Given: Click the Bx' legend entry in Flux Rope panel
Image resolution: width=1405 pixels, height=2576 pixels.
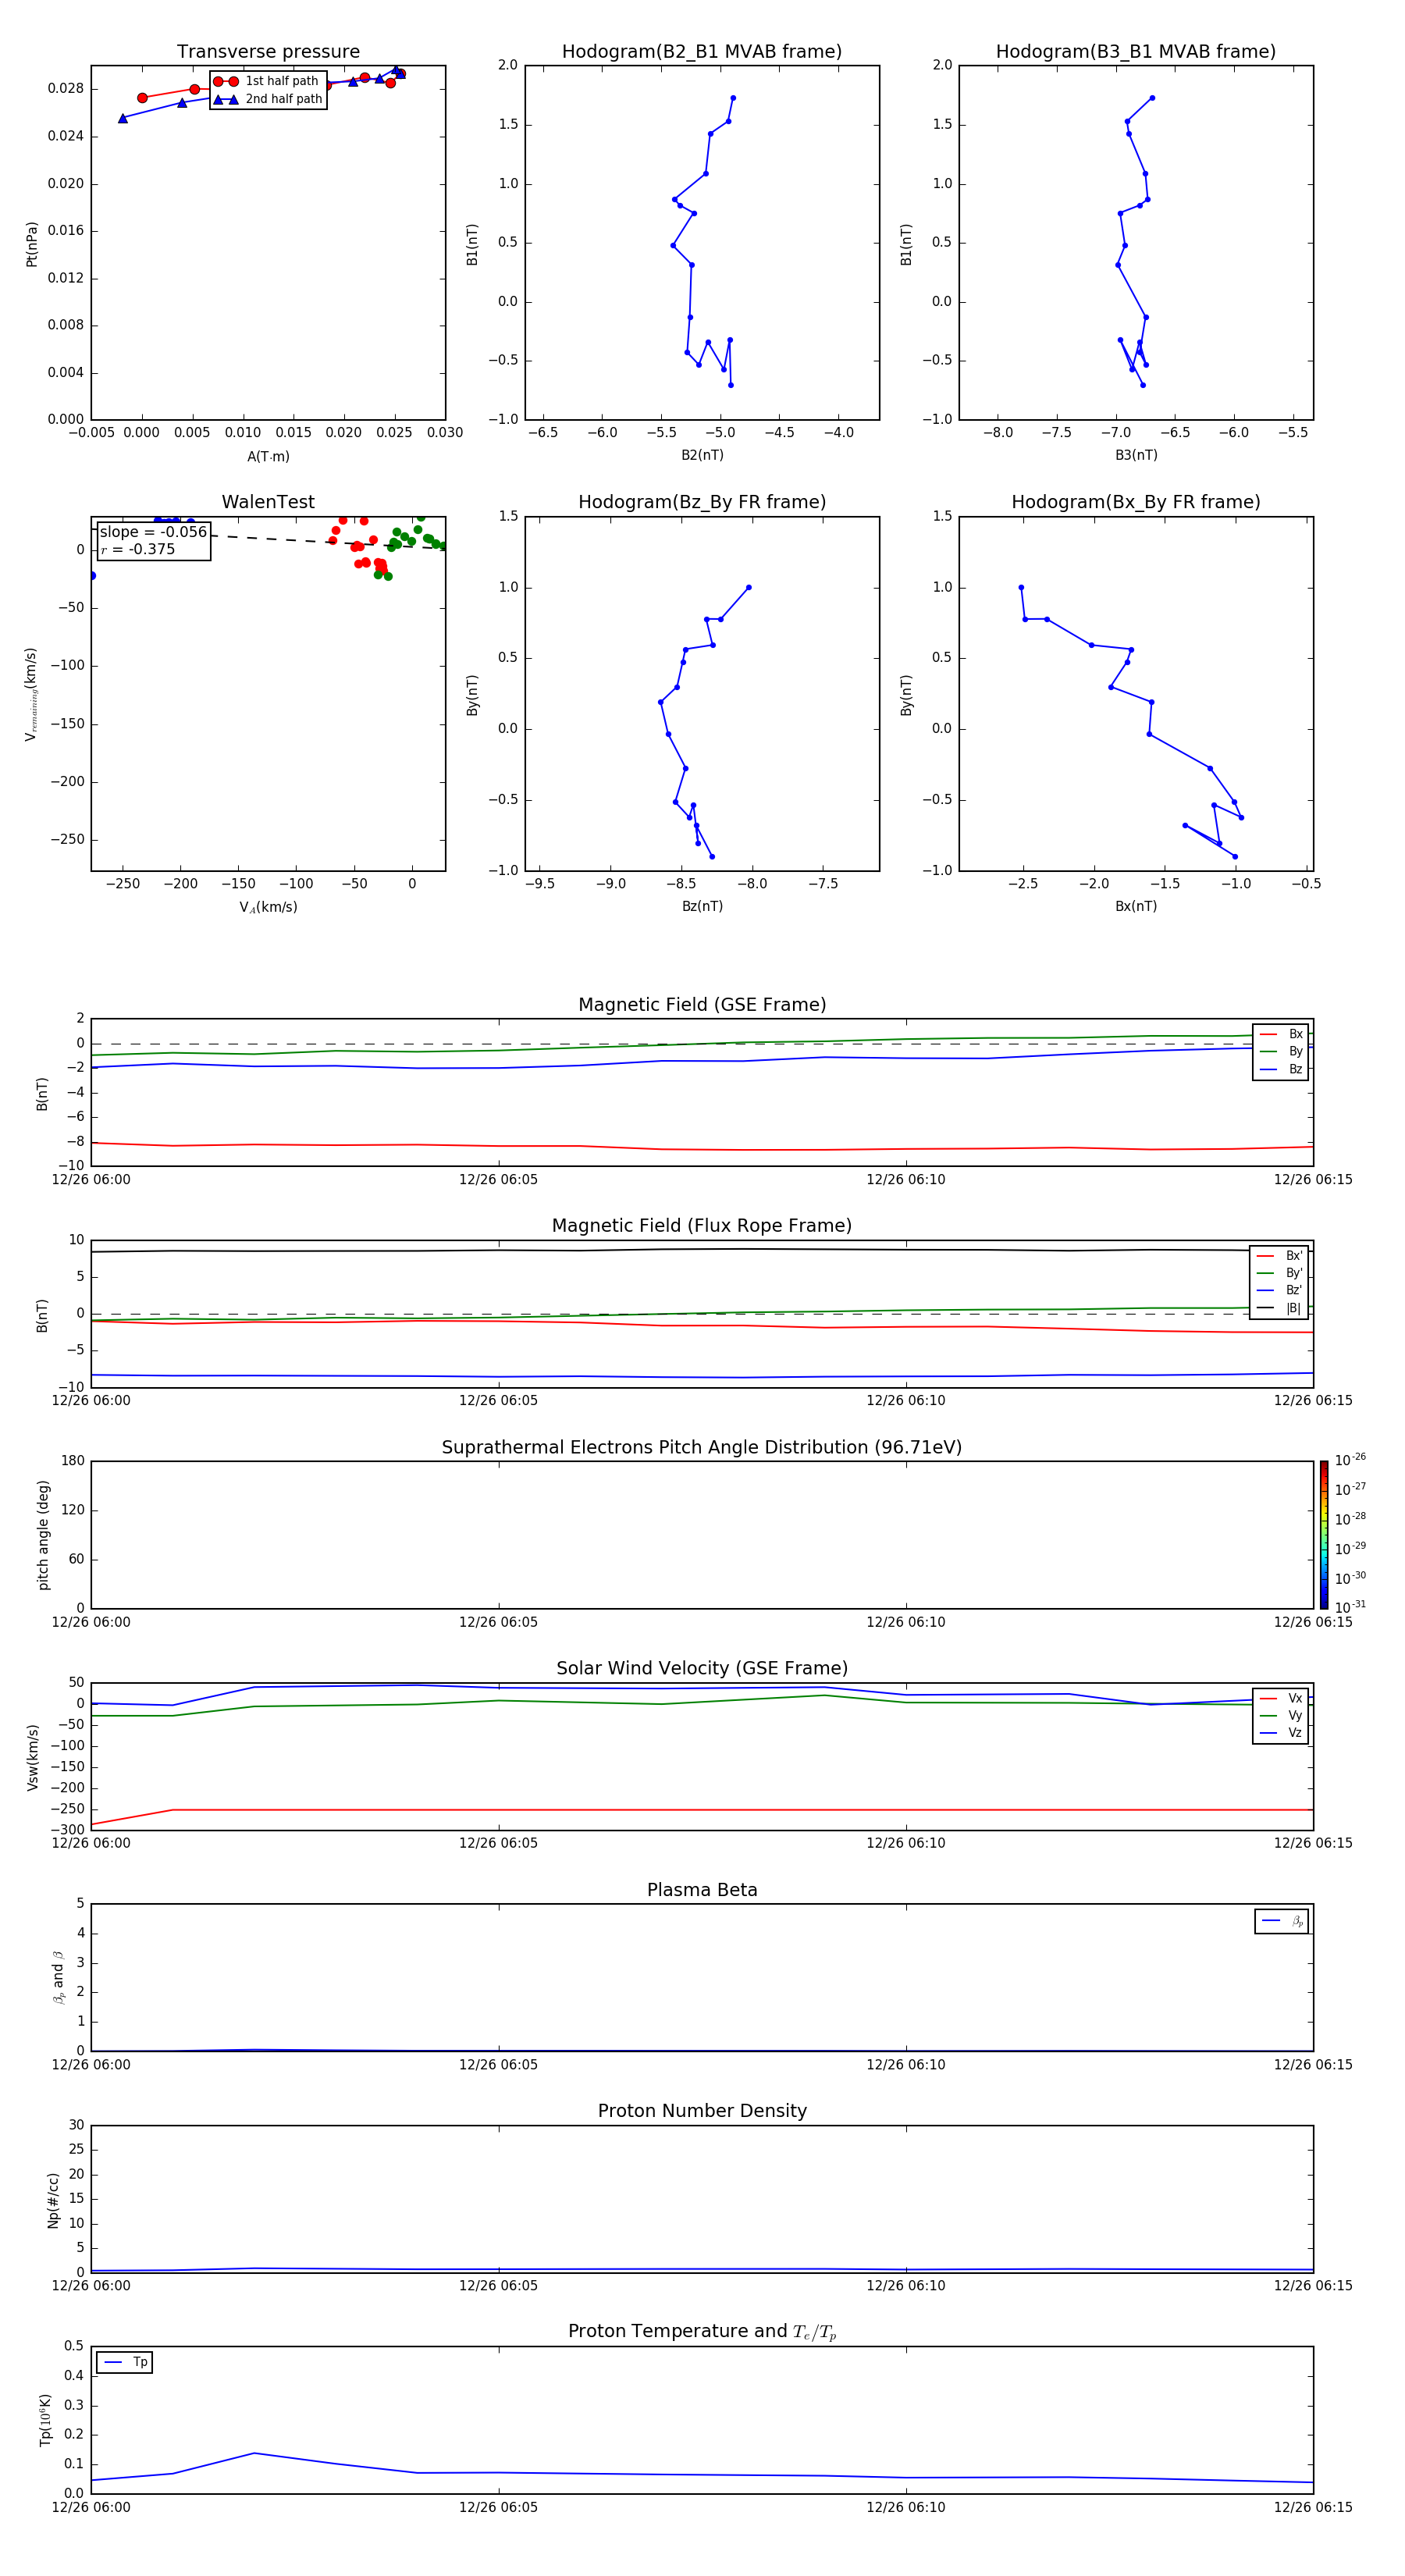Looking at the screenshot, I should point(1279,1256).
